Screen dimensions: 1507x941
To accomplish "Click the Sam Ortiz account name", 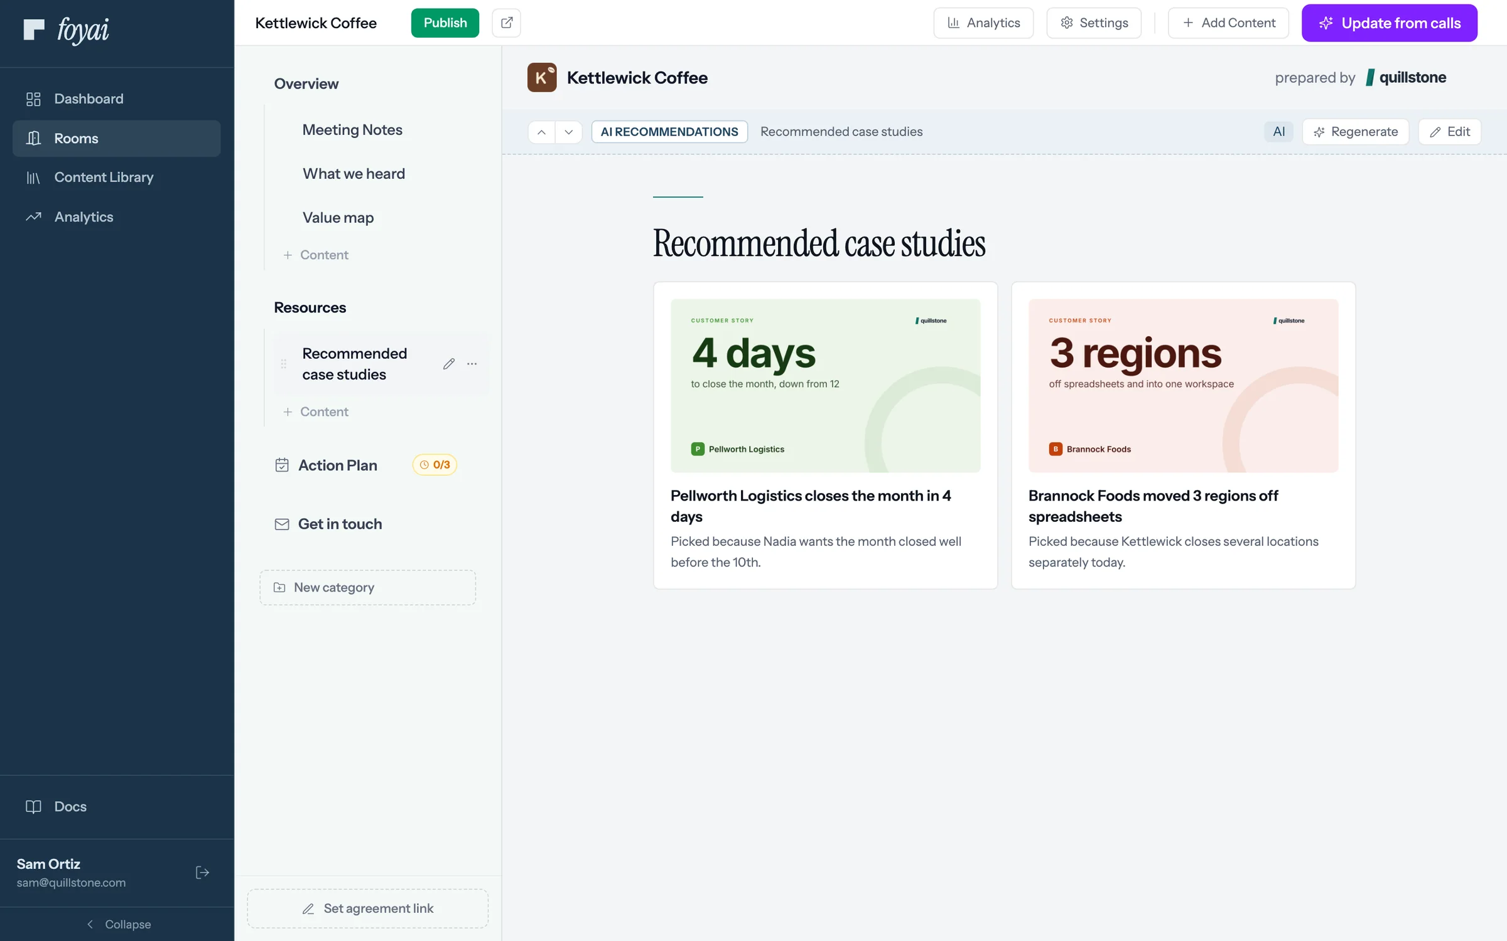I will (x=48, y=864).
